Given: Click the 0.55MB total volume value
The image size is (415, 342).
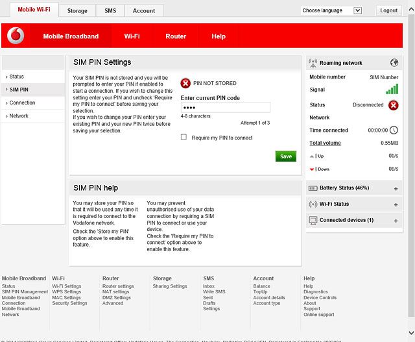Looking at the screenshot, I should click(x=389, y=143).
